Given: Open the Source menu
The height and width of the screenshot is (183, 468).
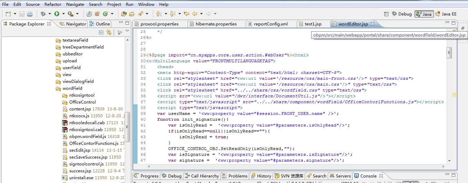Looking at the screenshot, I should click(x=33, y=4).
